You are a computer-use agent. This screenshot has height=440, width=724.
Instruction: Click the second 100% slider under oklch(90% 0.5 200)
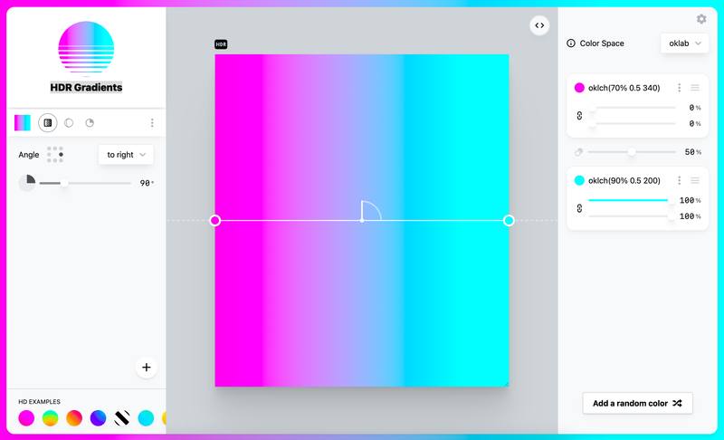(632, 216)
